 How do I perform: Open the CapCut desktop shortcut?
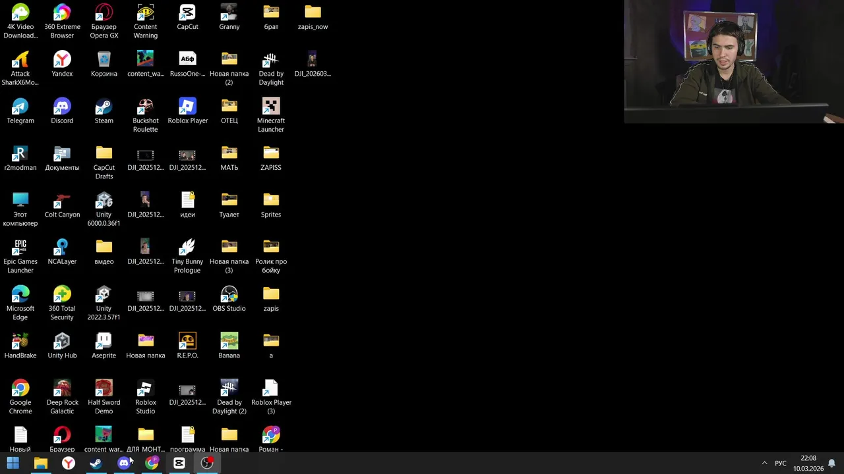(187, 17)
